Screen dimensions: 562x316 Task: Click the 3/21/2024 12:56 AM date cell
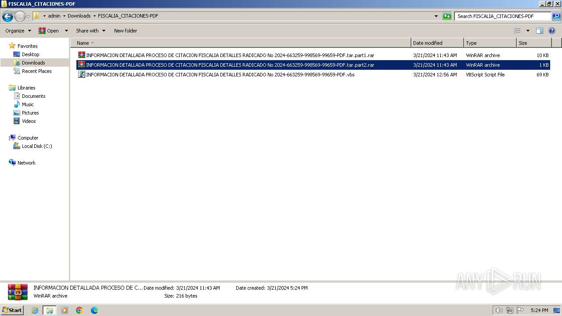[435, 75]
